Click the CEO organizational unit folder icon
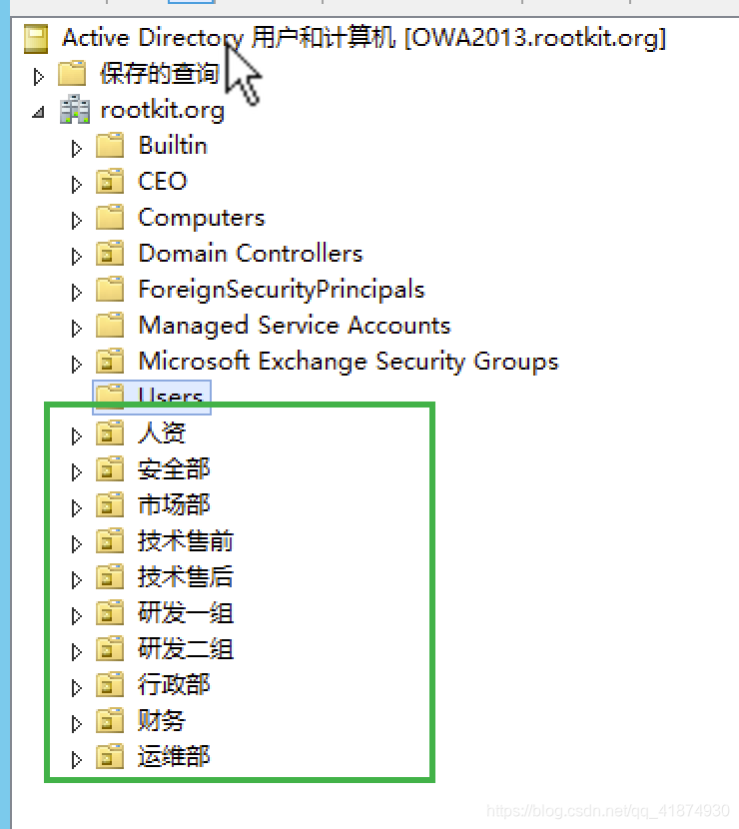Image resolution: width=739 pixels, height=829 pixels. [x=110, y=182]
